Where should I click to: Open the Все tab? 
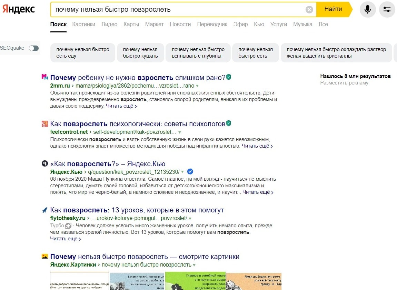pyautogui.click(x=323, y=24)
